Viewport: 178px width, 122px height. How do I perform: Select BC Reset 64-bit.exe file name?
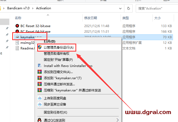[x=35, y=31]
